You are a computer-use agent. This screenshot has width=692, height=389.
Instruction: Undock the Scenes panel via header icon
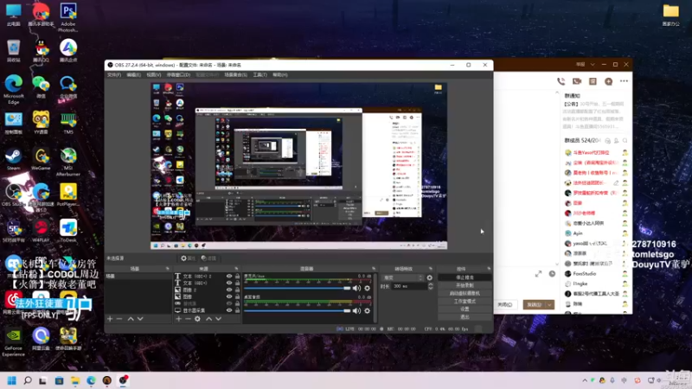click(x=167, y=269)
